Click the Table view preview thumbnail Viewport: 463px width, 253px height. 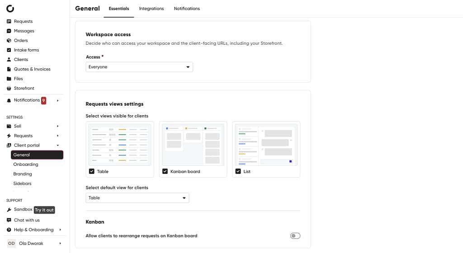pyautogui.click(x=120, y=145)
